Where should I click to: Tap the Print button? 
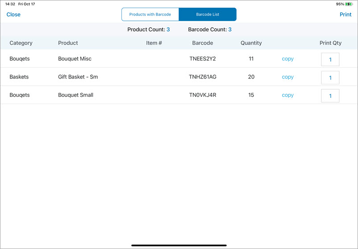[346, 14]
